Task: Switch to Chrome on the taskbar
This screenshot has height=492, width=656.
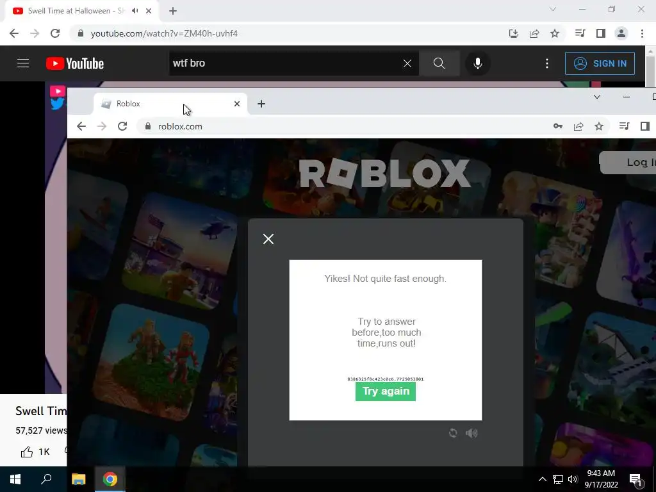Action: pyautogui.click(x=110, y=479)
